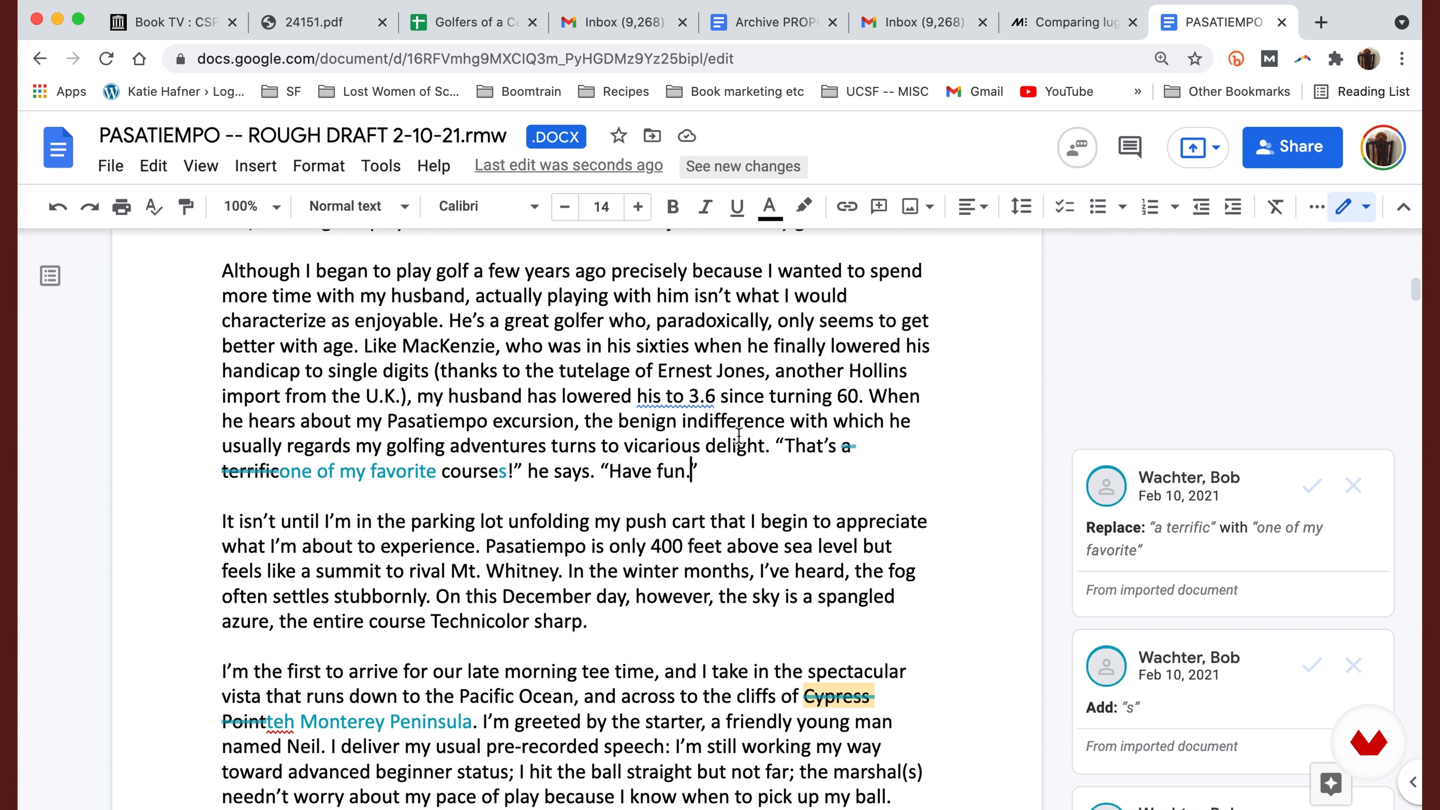Open the Google account avatar

pyautogui.click(x=1383, y=148)
